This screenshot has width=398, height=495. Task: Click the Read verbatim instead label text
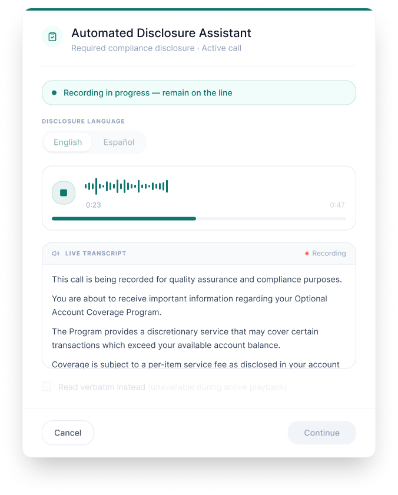102,387
